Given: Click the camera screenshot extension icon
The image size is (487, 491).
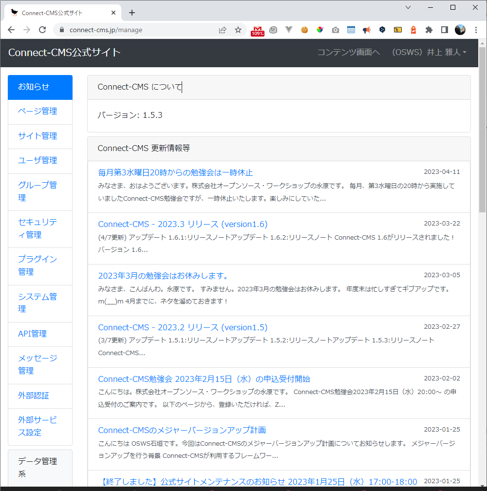Looking at the screenshot, I should (x=335, y=30).
